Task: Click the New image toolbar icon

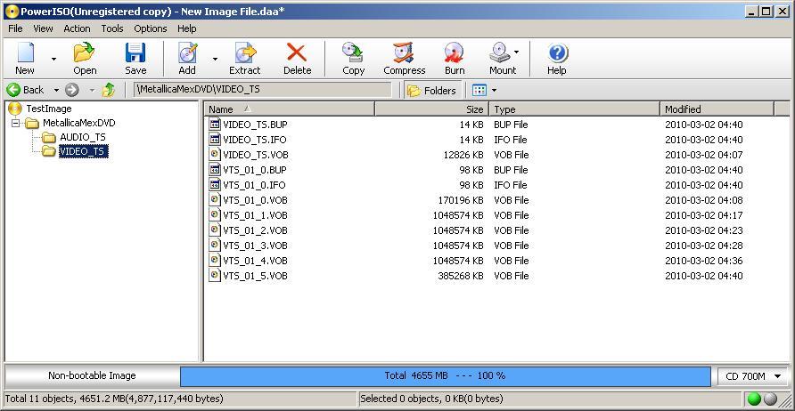Action: click(x=25, y=52)
